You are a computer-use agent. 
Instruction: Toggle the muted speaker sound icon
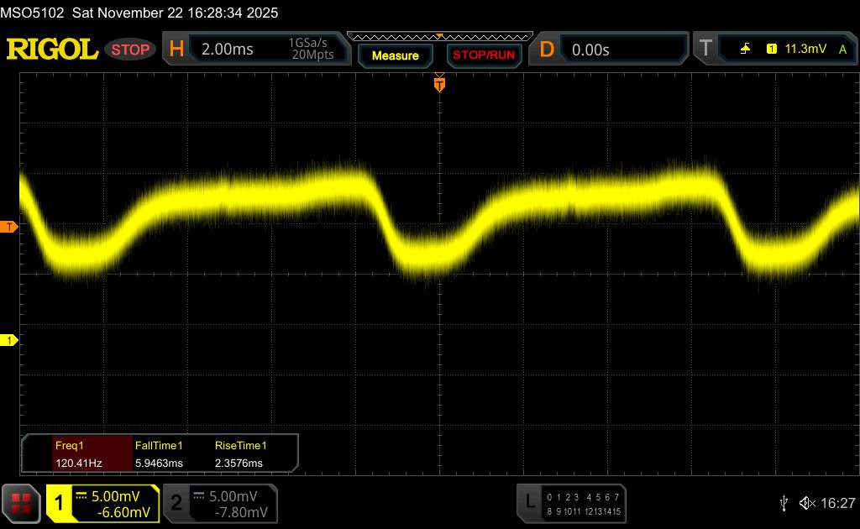point(806,502)
